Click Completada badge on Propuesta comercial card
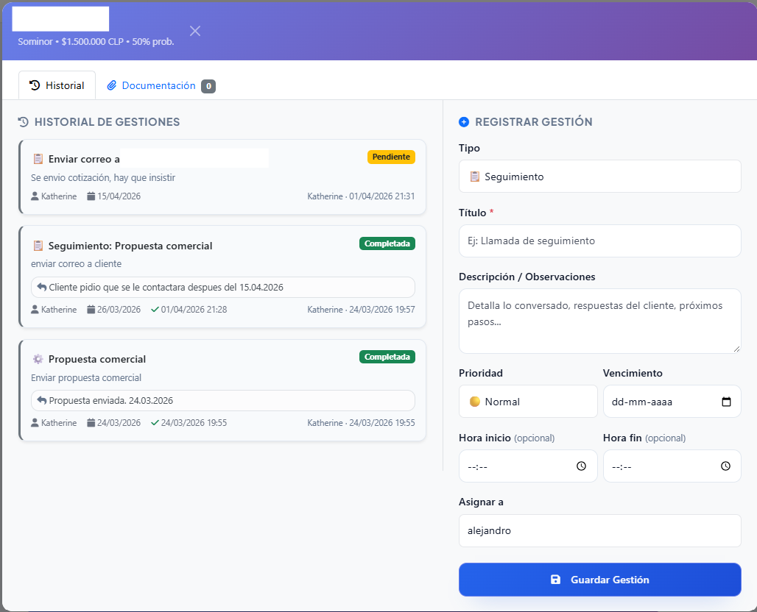This screenshot has height=612, width=757. coord(387,357)
